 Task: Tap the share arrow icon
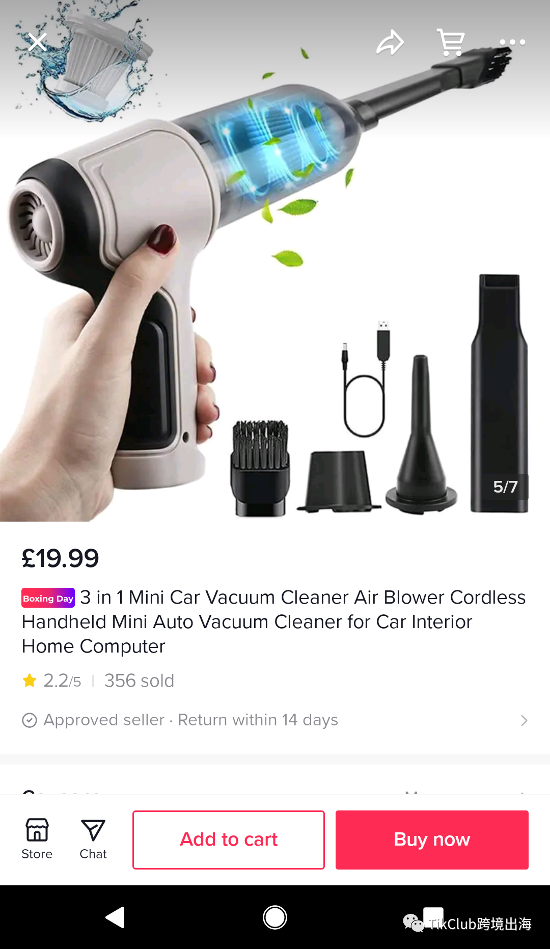[390, 42]
